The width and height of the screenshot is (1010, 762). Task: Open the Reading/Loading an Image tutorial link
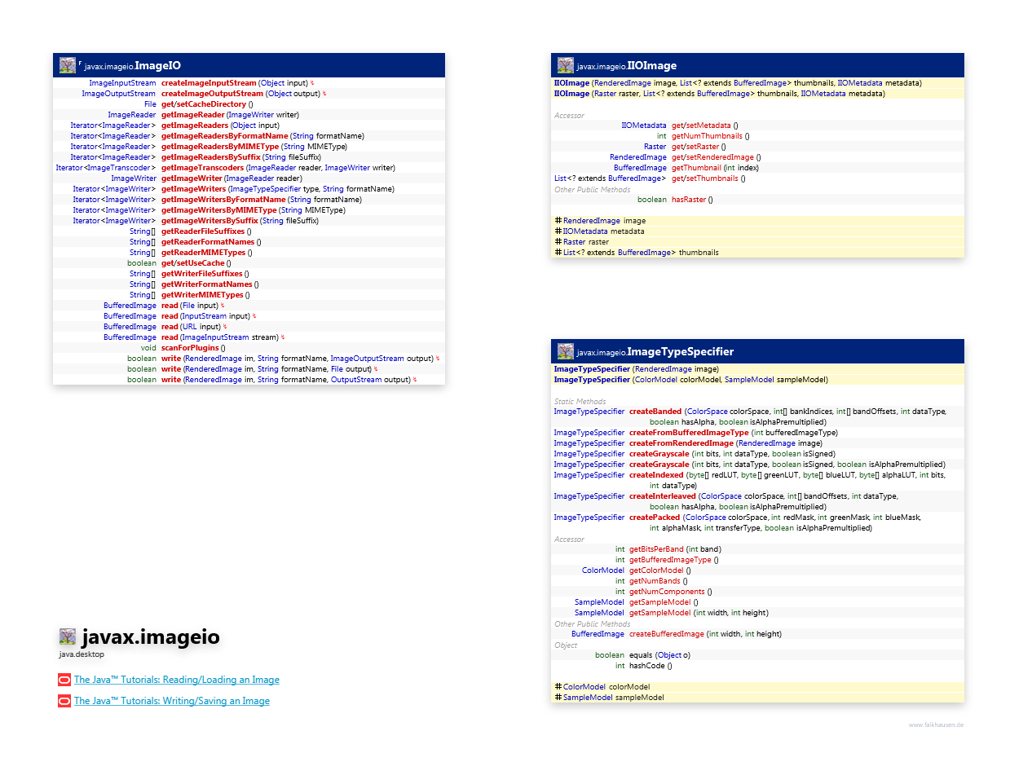pos(176,680)
